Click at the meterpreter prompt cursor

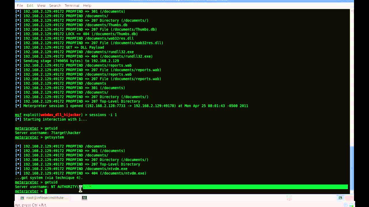(46, 191)
